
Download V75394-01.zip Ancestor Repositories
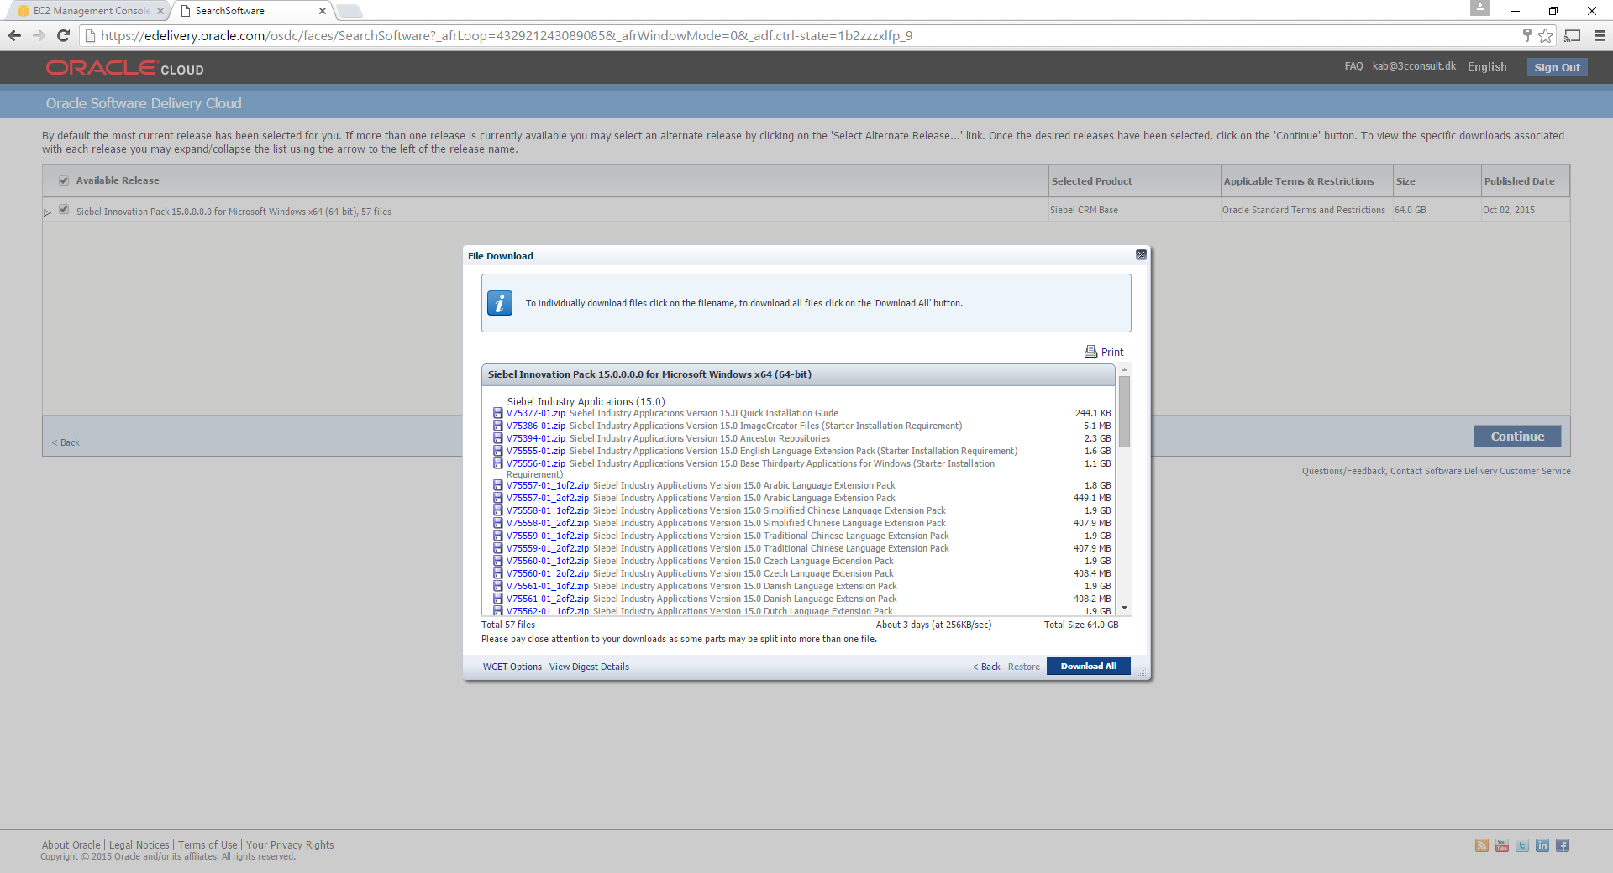click(x=536, y=438)
